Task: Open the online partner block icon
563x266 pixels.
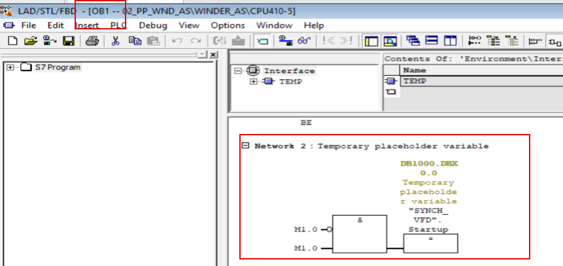Action: 50,41
